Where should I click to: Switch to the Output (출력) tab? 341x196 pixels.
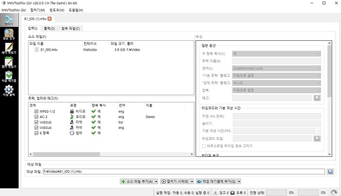(x=50, y=28)
